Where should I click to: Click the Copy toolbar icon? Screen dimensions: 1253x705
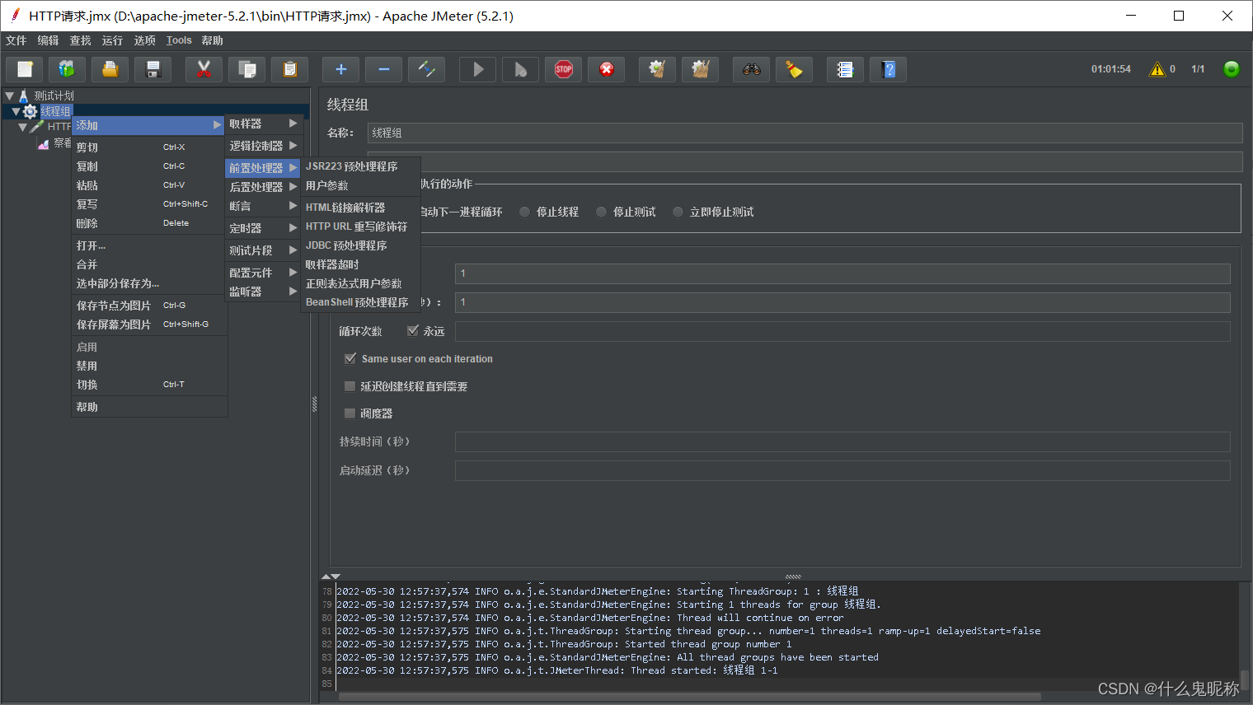[x=247, y=69]
